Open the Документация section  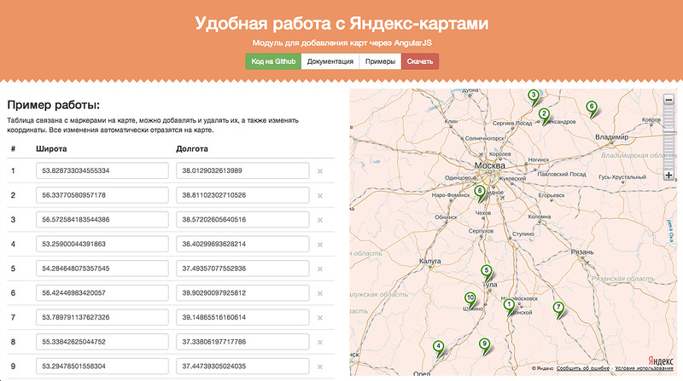coord(330,61)
